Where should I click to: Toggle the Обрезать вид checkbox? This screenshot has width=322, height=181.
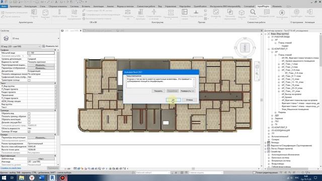29,114
